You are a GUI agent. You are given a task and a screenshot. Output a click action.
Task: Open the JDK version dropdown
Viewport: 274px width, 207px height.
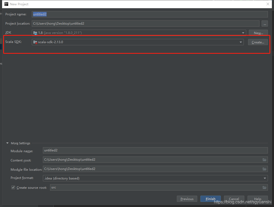(243, 33)
